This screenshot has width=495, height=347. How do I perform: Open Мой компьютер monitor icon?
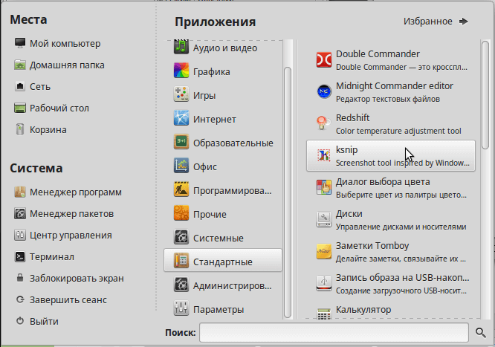(x=20, y=43)
